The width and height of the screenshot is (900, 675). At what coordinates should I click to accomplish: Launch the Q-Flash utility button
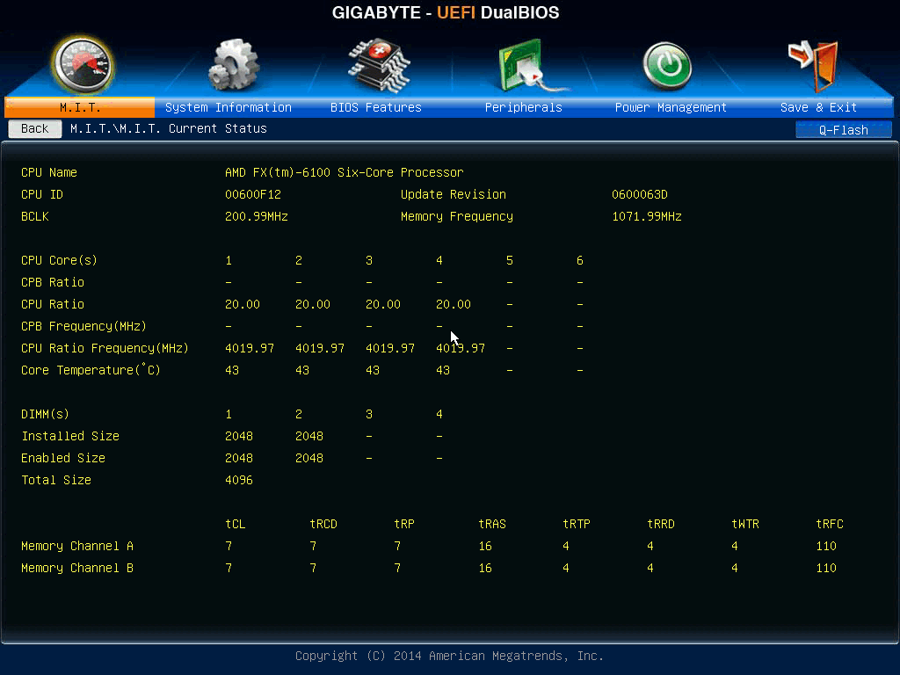[843, 130]
